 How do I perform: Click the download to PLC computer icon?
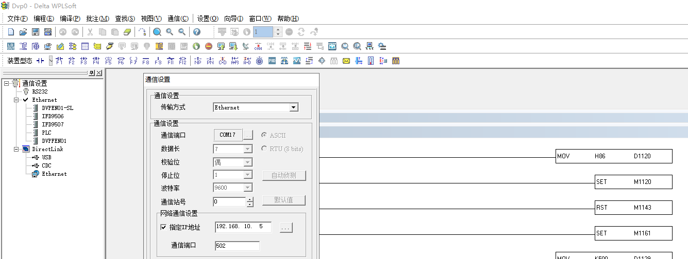[233, 46]
